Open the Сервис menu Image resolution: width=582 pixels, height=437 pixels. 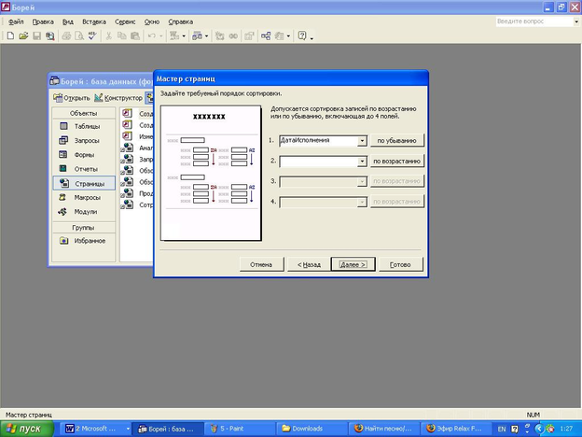[x=126, y=20]
